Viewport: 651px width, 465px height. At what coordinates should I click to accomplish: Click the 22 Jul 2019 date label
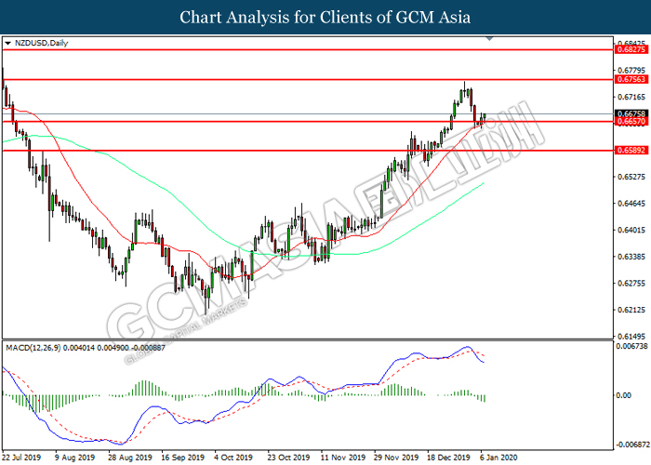(20, 458)
